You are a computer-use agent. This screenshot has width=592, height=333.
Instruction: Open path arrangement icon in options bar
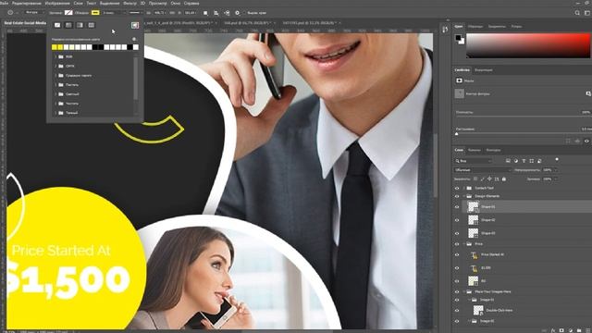227,13
